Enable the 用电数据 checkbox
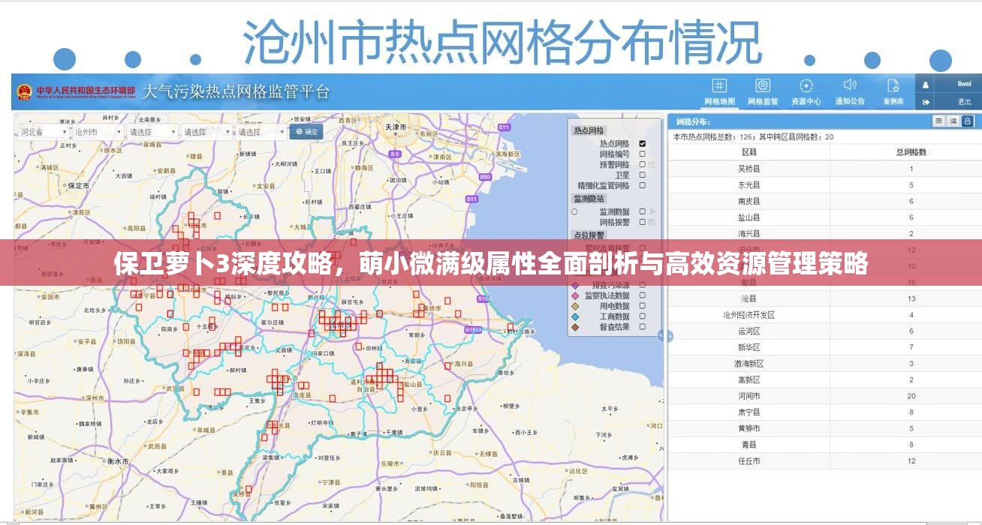 pyautogui.click(x=642, y=306)
